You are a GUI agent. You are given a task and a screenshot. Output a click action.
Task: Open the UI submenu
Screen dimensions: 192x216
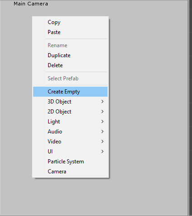coord(70,152)
